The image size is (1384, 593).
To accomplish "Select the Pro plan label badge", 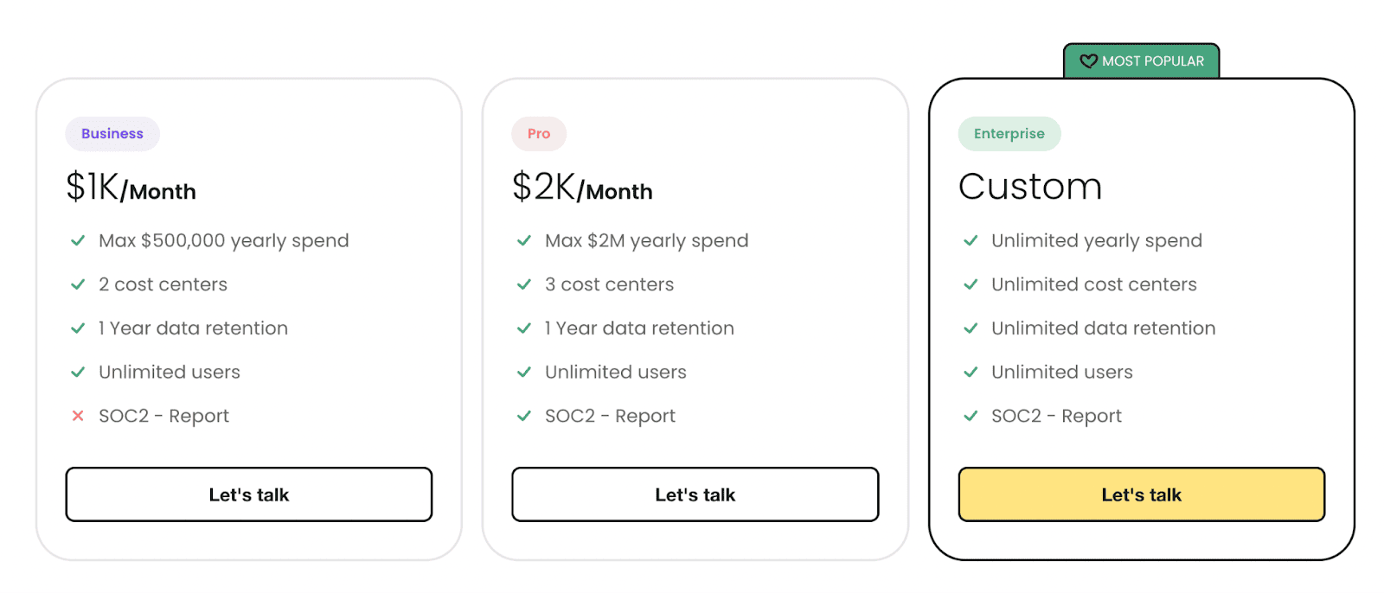I will pos(539,134).
